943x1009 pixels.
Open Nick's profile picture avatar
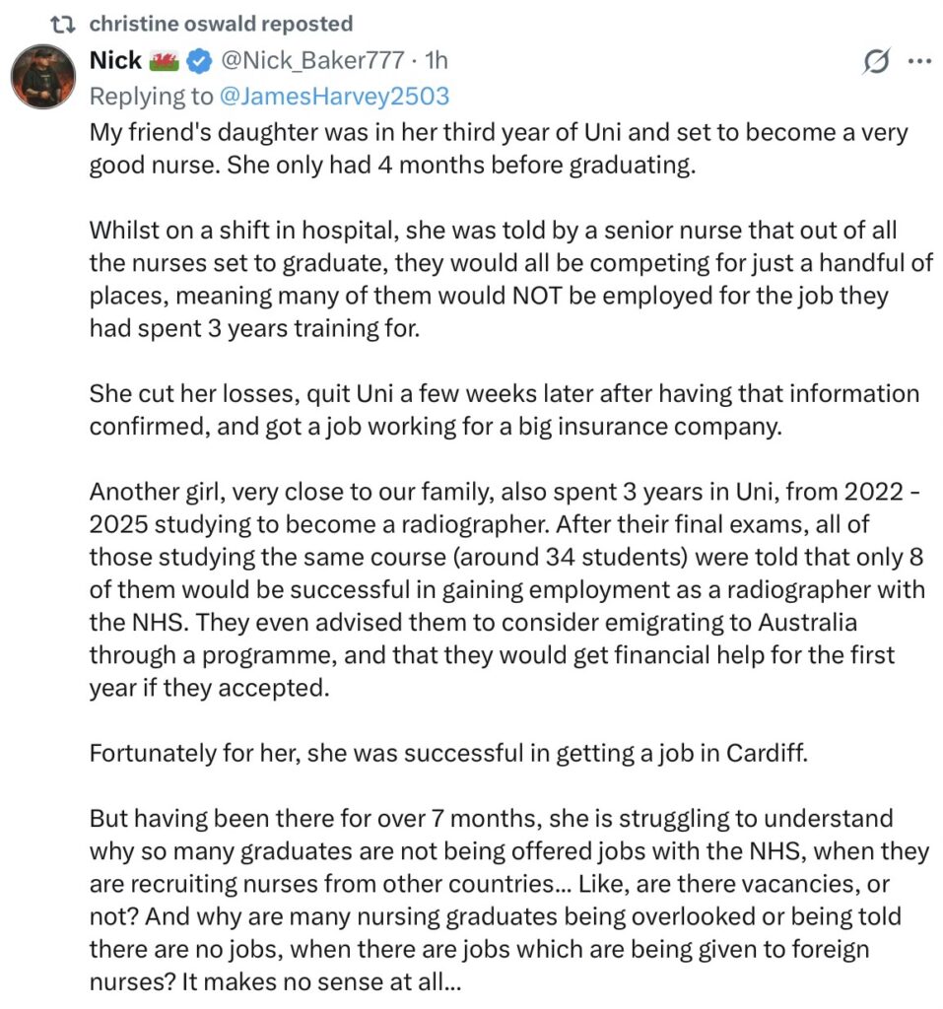tap(43, 77)
